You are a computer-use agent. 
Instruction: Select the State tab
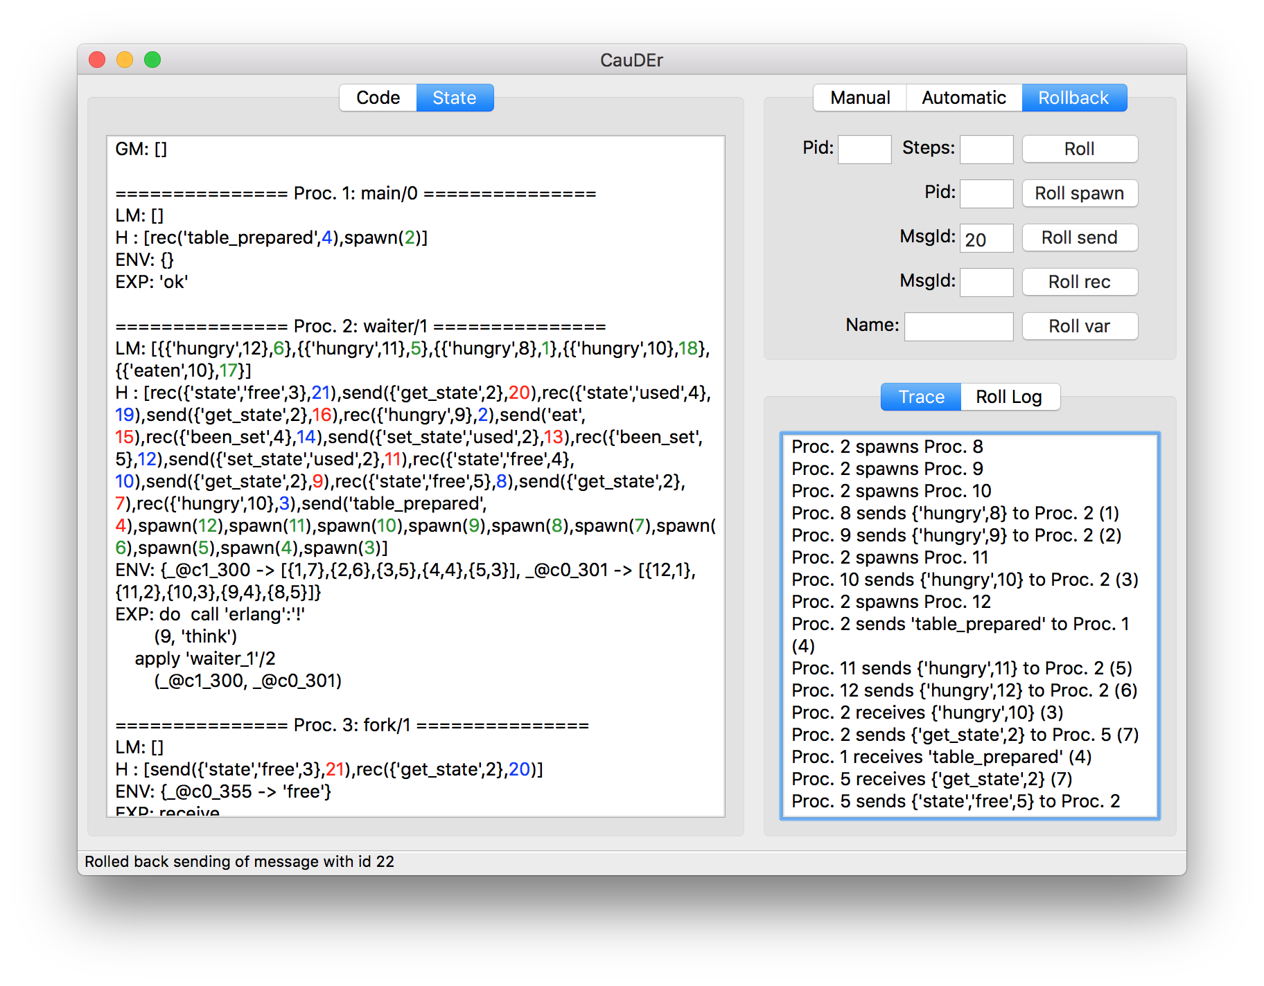455,98
